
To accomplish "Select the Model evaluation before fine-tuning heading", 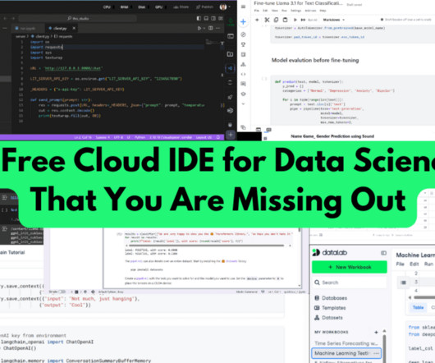I will (x=315, y=60).
